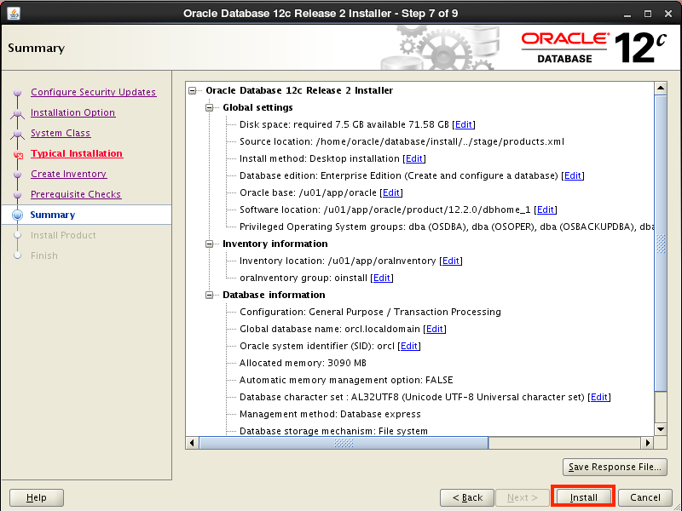Select the Source location row
The image size is (682, 511).
coord(402,141)
